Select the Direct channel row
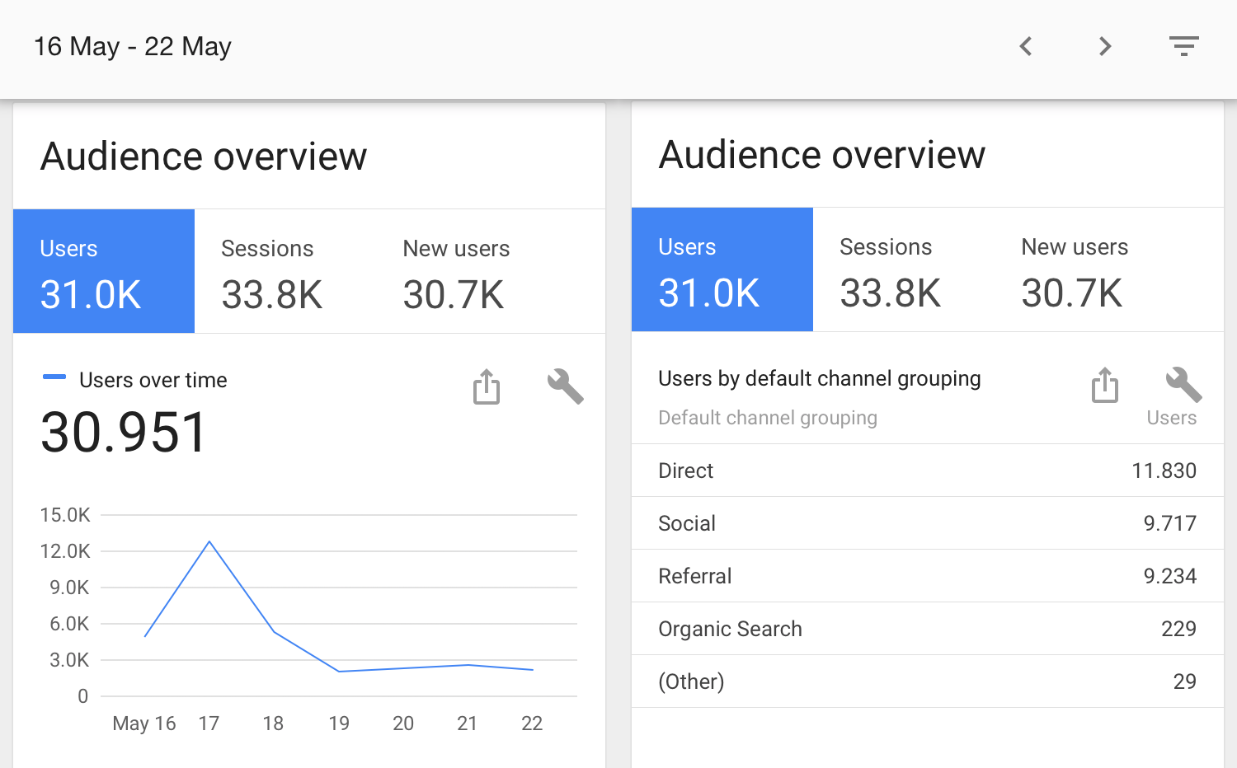1237x768 pixels. click(927, 471)
